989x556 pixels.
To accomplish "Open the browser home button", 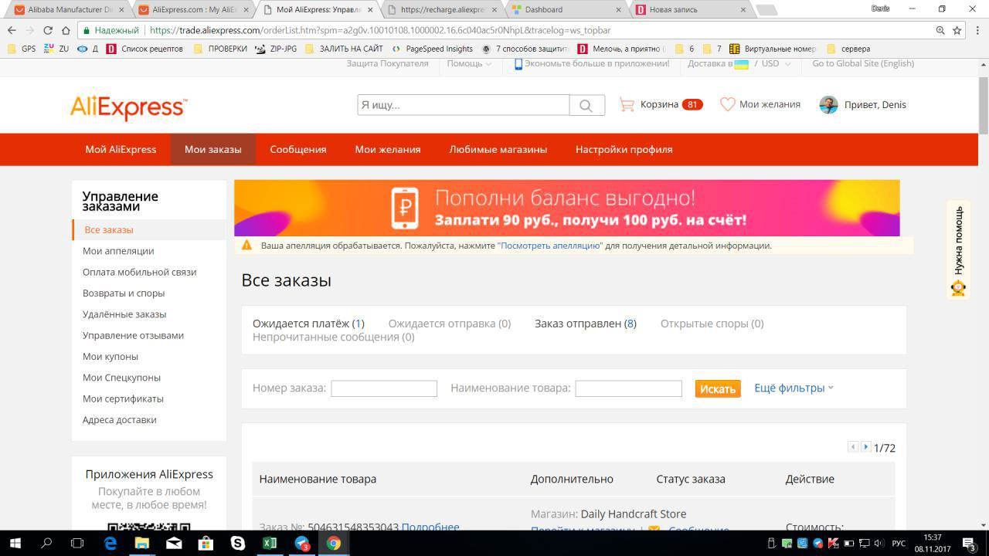I will (x=66, y=30).
